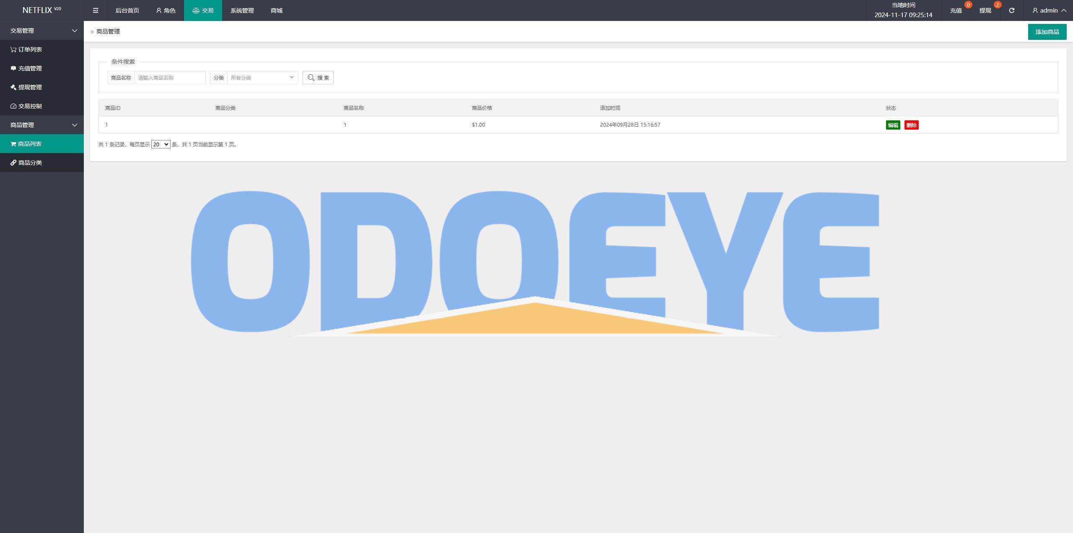Click the icon beside 充值管理

(x=13, y=68)
